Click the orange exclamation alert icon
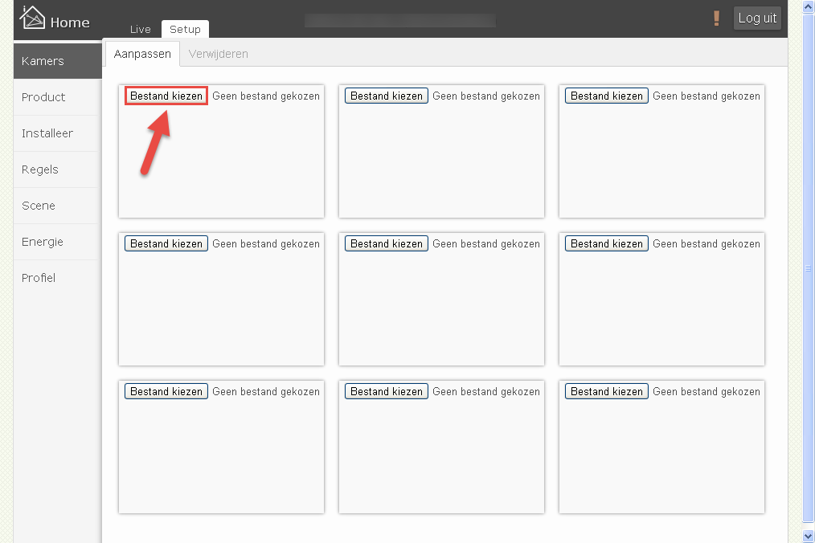The image size is (815, 543). [716, 18]
